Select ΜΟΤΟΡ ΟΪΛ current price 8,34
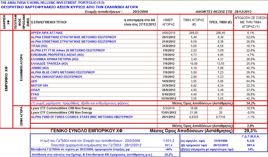268x157 pixels. tap(220, 86)
